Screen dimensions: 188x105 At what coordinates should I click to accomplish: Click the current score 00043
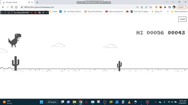point(176,33)
